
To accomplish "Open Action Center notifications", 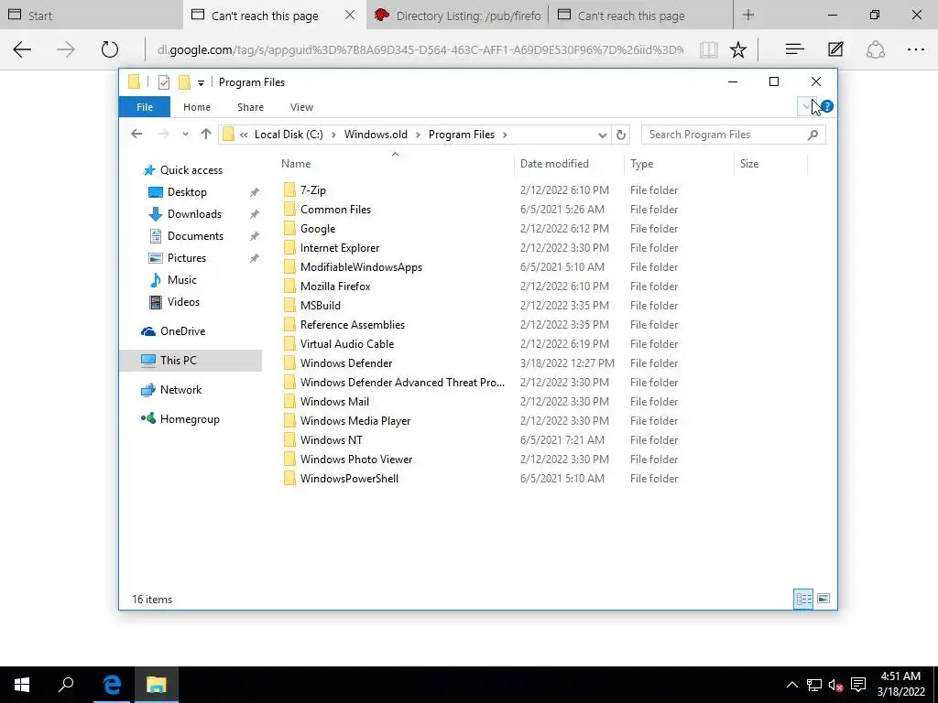I will tap(858, 685).
